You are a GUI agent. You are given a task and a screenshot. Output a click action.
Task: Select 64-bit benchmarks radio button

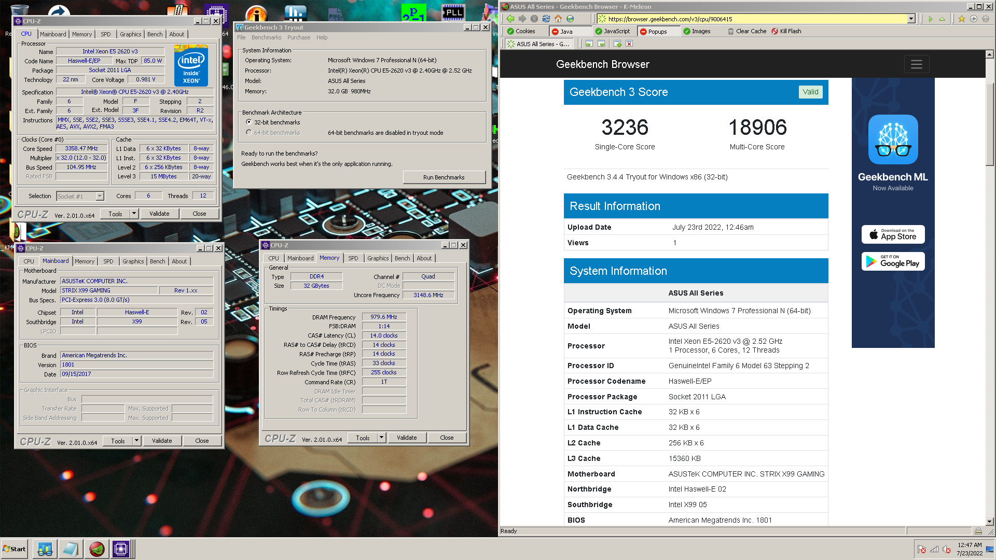coord(249,133)
